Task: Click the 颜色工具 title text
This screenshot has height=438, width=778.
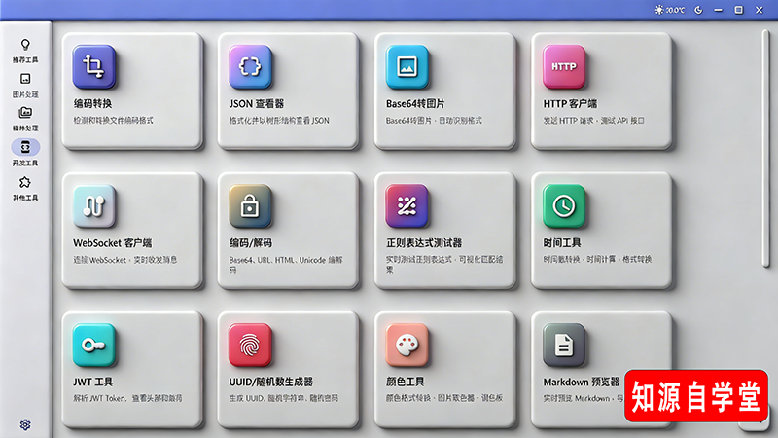Action: pos(406,382)
